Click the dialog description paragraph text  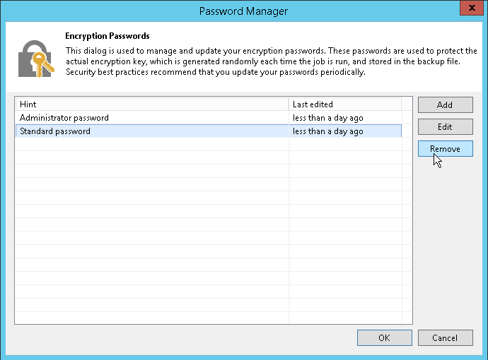click(x=269, y=61)
